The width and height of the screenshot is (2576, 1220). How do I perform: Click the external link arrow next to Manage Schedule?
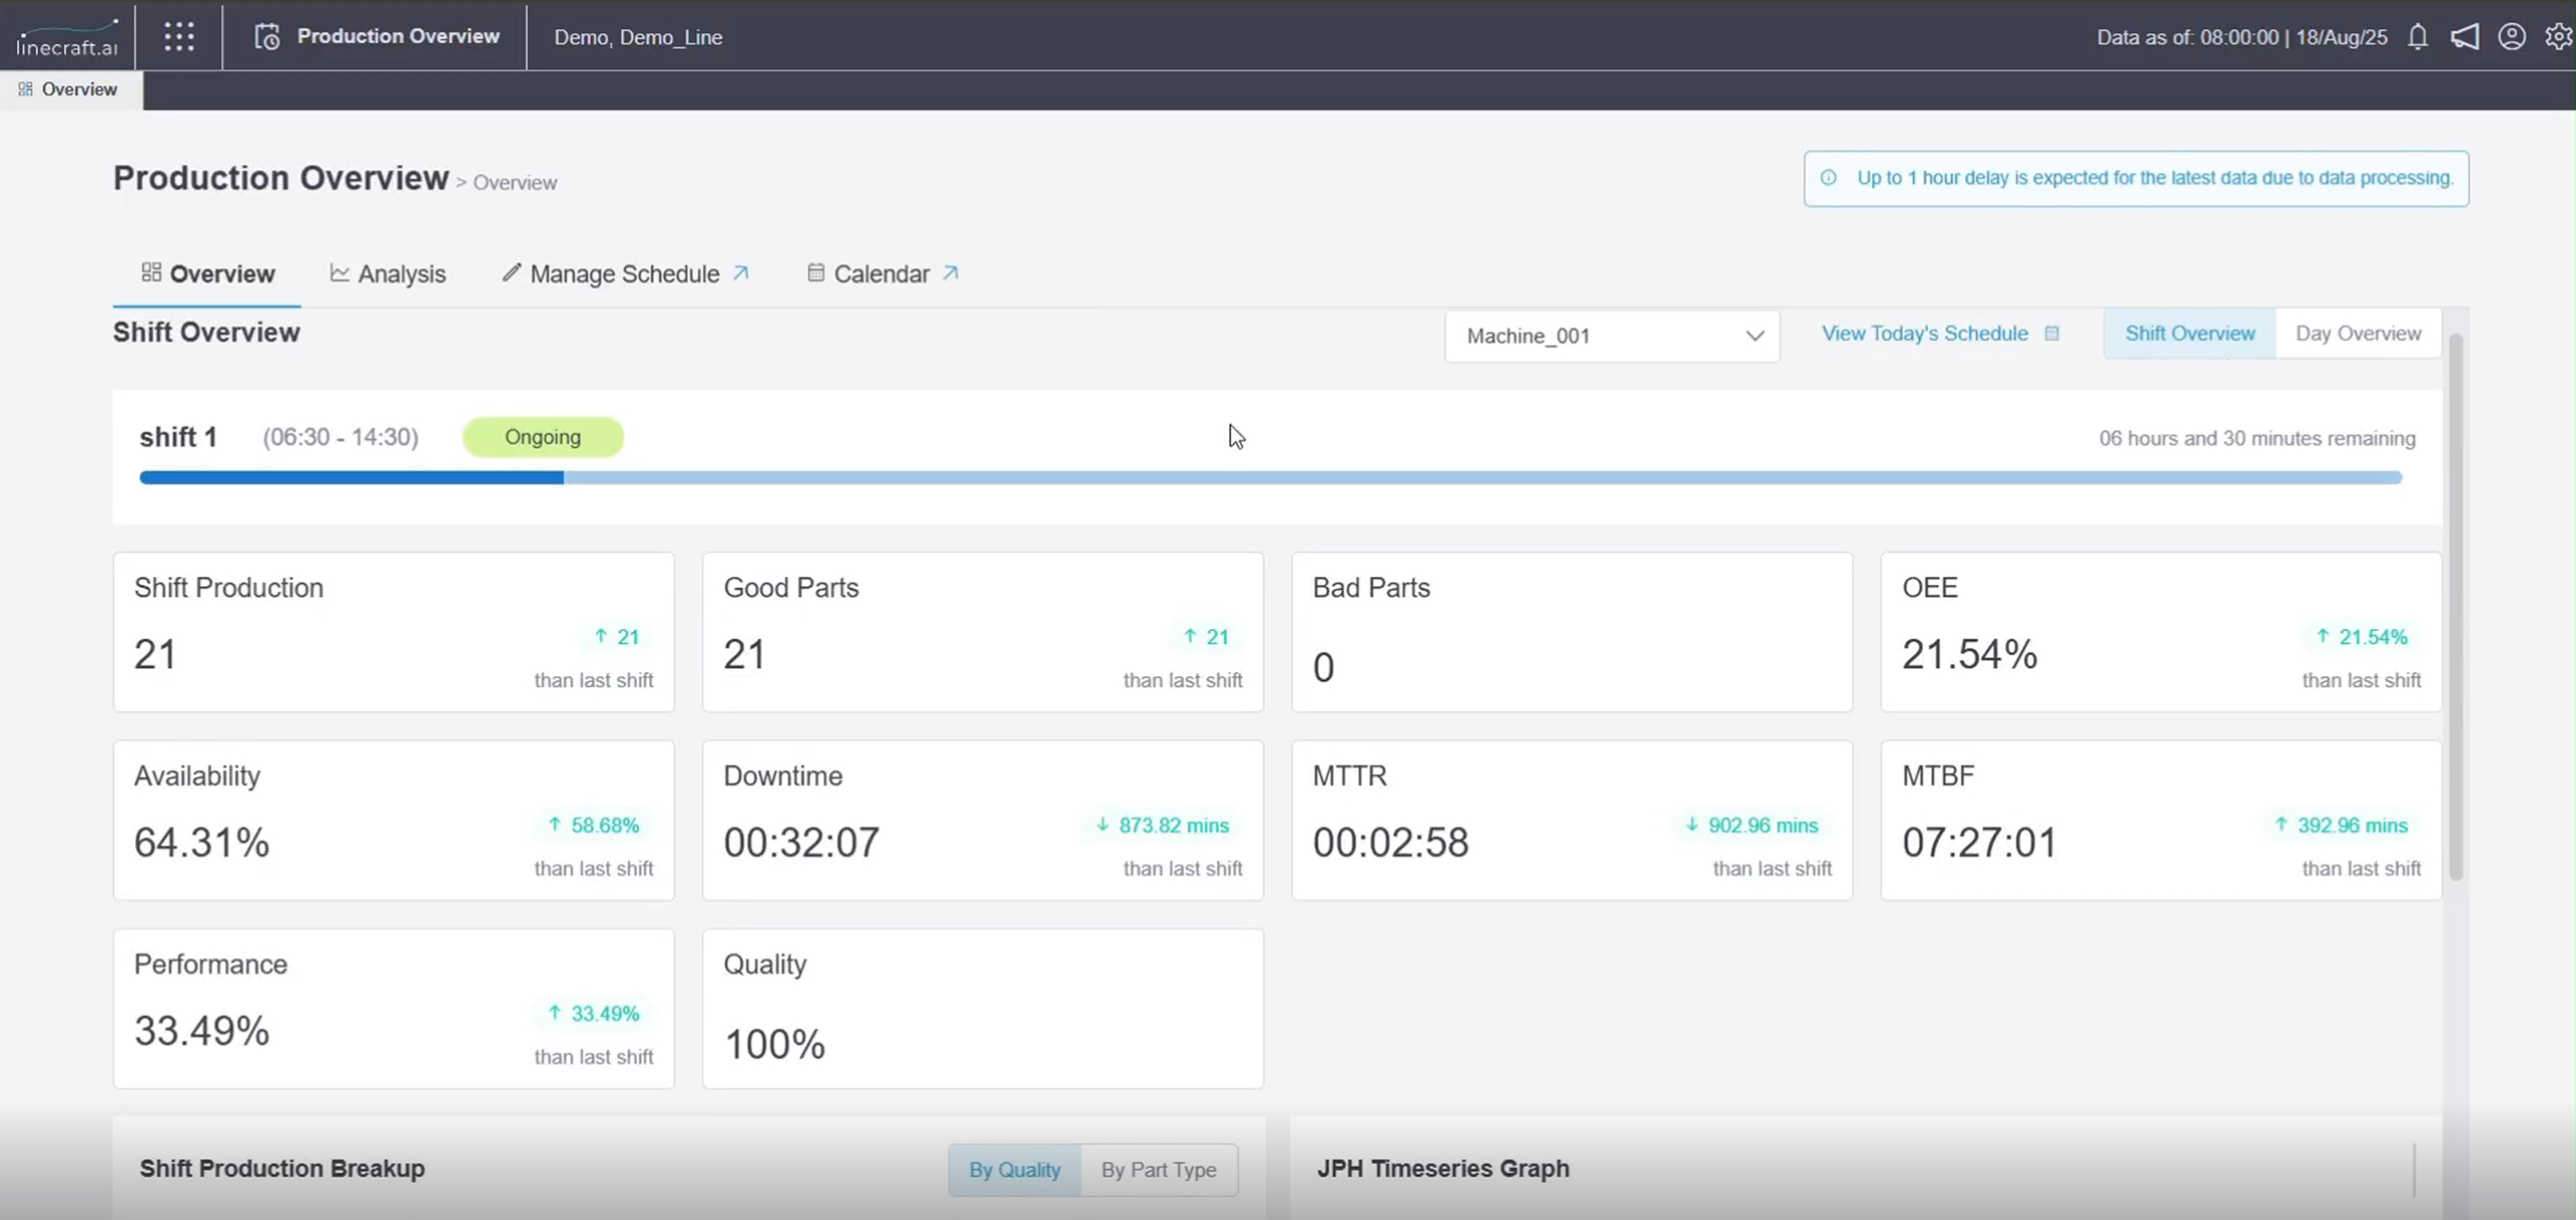tap(740, 273)
